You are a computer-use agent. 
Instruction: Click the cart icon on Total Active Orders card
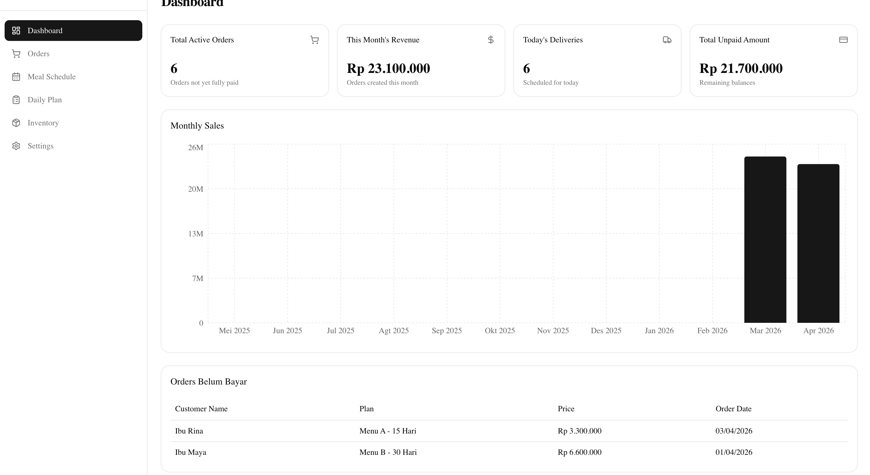coord(314,39)
